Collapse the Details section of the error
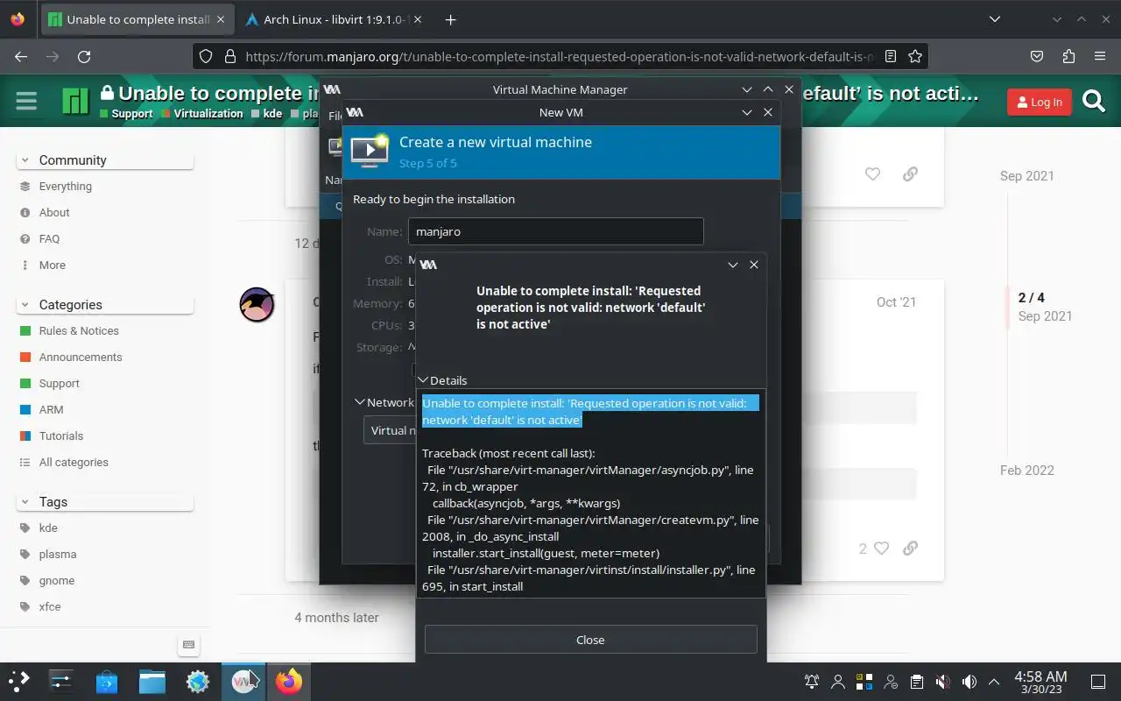This screenshot has height=701, width=1121. (442, 380)
